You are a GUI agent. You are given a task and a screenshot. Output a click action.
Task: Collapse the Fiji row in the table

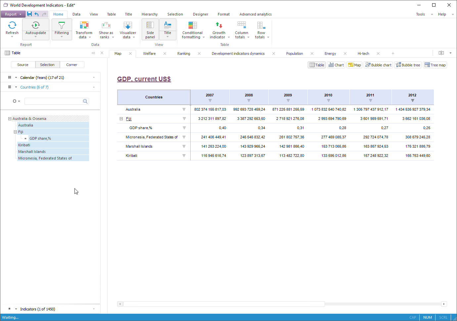121,119
